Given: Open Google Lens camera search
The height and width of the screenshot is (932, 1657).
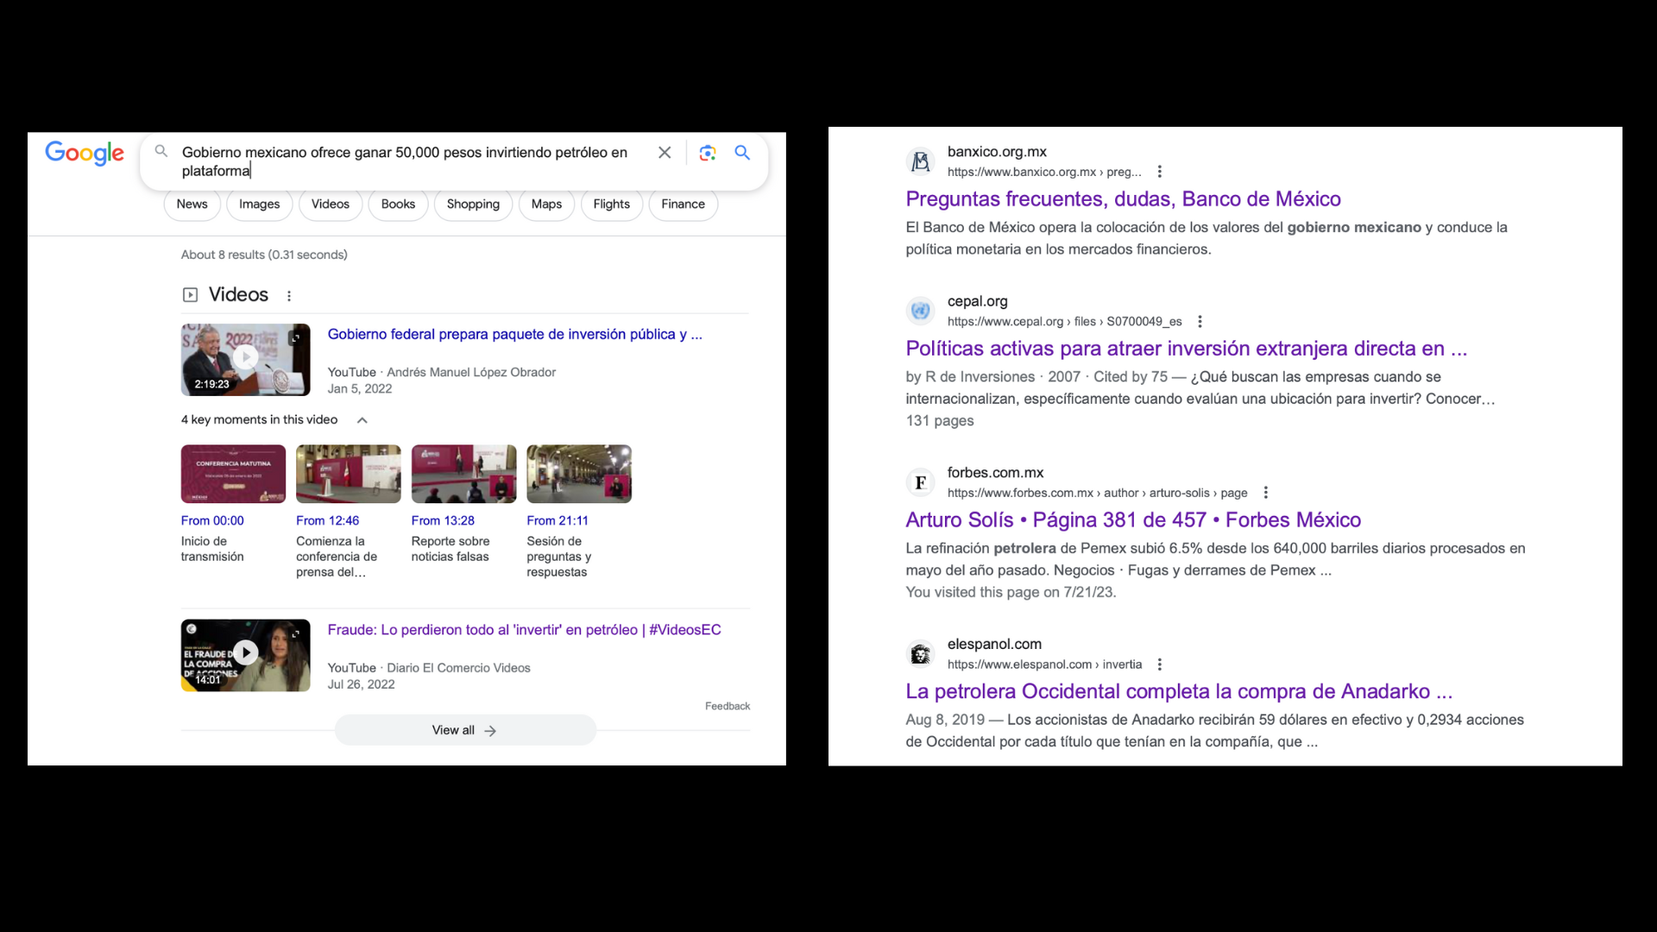Looking at the screenshot, I should (708, 153).
